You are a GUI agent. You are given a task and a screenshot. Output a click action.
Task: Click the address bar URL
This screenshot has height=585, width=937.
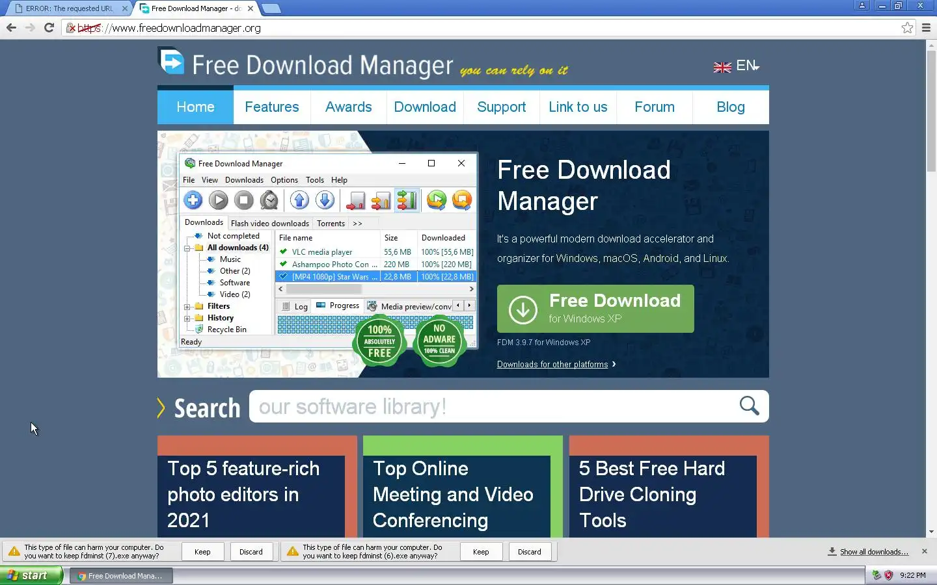tap(169, 28)
